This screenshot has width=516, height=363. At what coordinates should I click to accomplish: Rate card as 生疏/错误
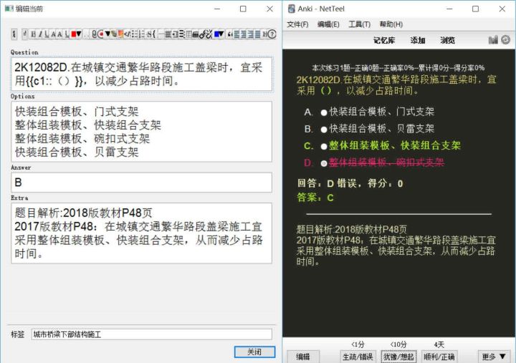(358, 357)
